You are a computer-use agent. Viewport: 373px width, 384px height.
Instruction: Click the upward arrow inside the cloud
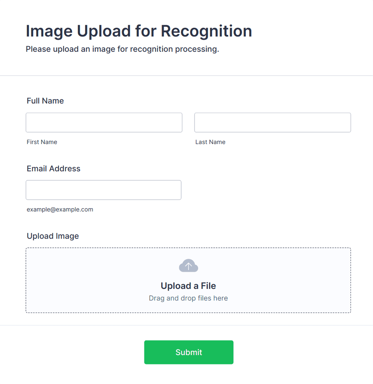coord(189,266)
